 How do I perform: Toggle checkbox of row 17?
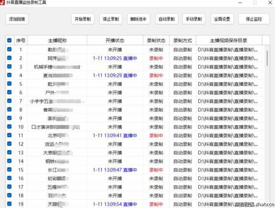pos(10,187)
